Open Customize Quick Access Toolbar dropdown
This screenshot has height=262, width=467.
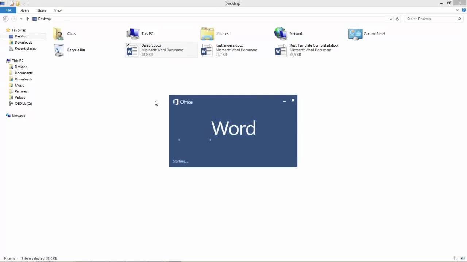coord(24,4)
